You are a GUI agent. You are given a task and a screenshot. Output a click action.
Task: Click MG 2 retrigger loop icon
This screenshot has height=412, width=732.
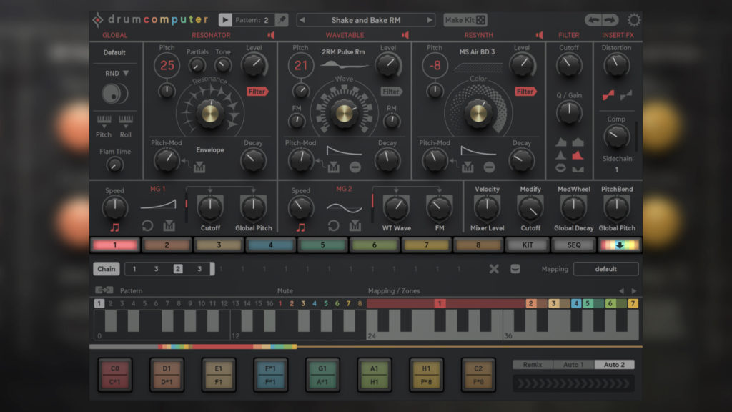333,226
